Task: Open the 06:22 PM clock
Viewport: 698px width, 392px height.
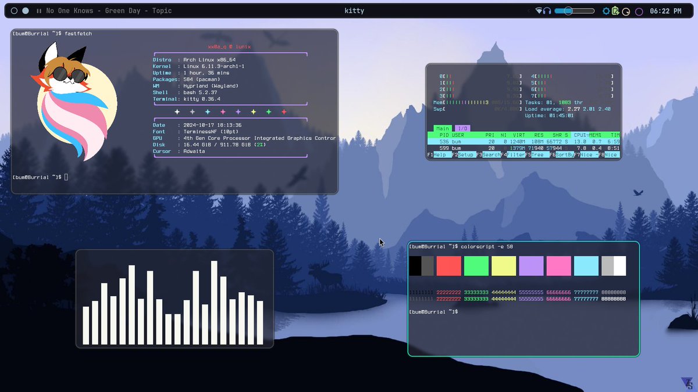Action: [665, 11]
